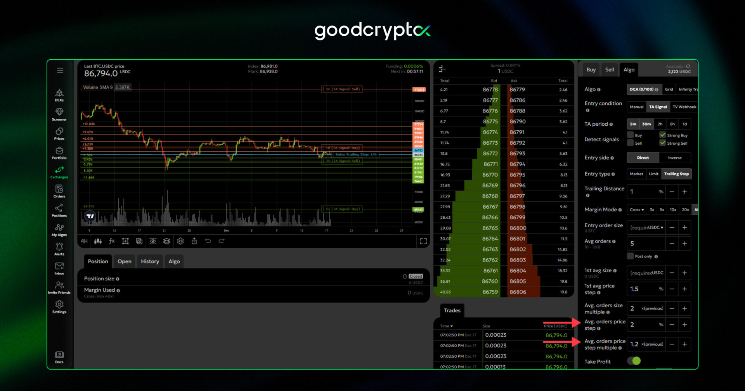This screenshot has height=391, width=745.
Task: Expand the chart to fullscreen
Action: click(x=423, y=241)
